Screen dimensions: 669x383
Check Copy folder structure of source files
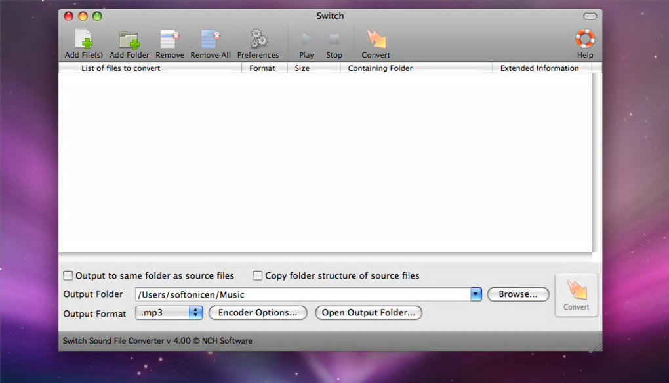click(x=257, y=275)
